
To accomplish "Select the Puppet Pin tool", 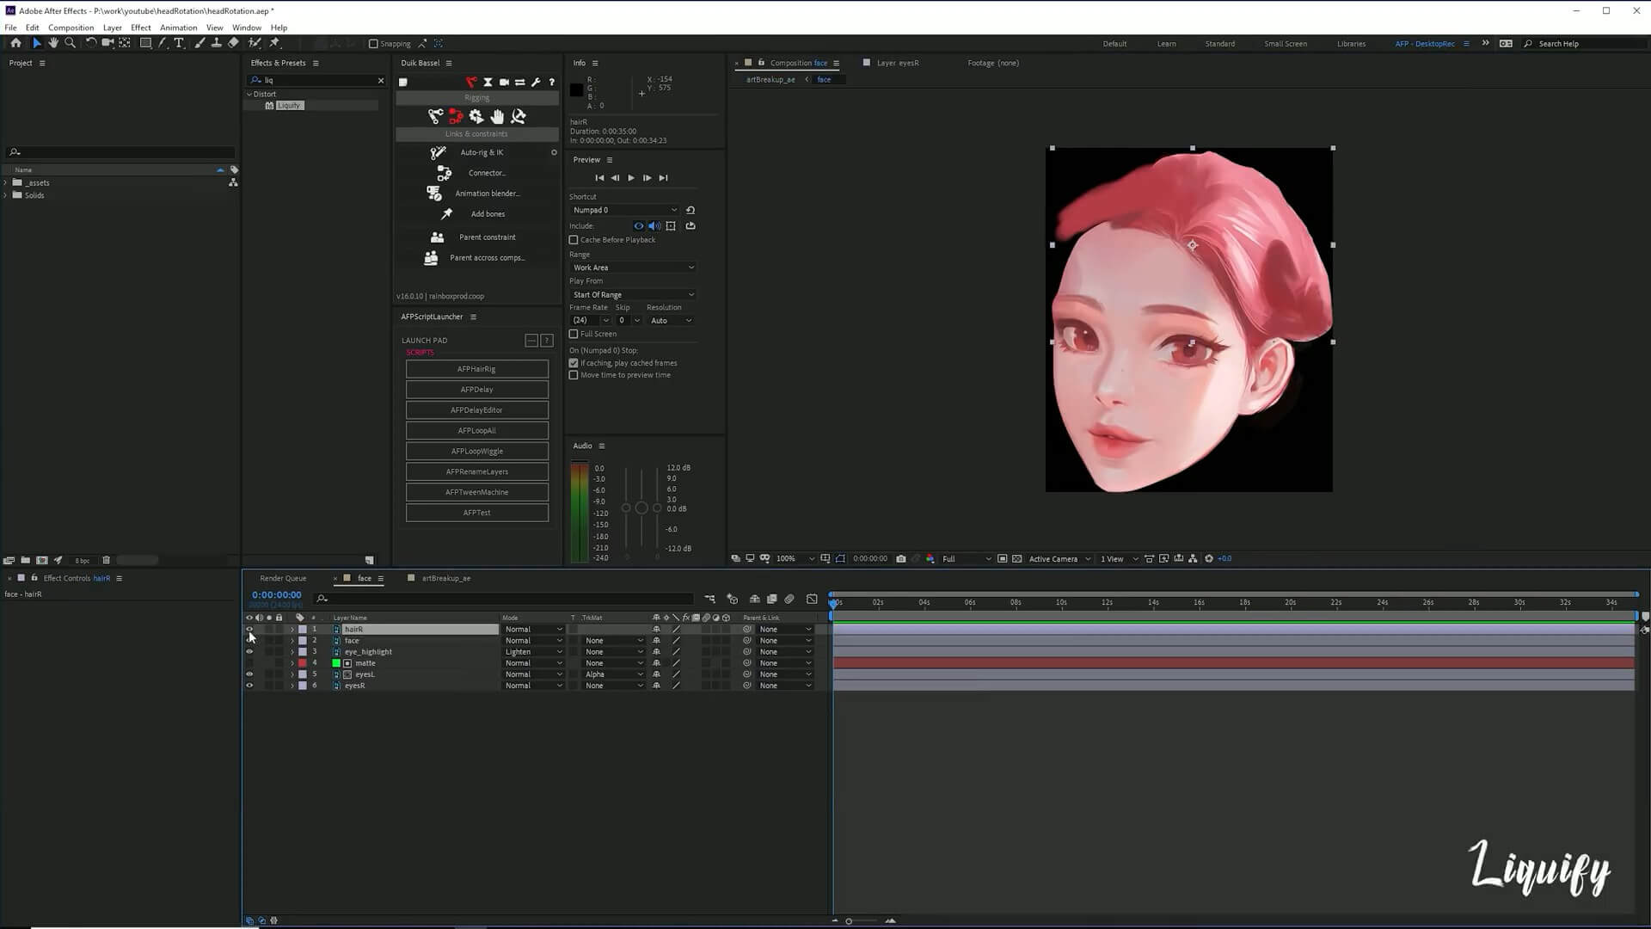I will pos(275,43).
